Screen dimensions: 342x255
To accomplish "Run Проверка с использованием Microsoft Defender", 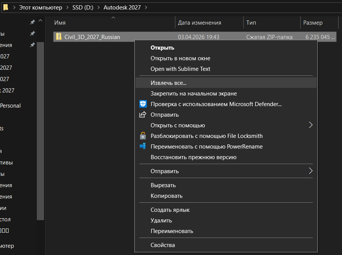I will (216, 104).
